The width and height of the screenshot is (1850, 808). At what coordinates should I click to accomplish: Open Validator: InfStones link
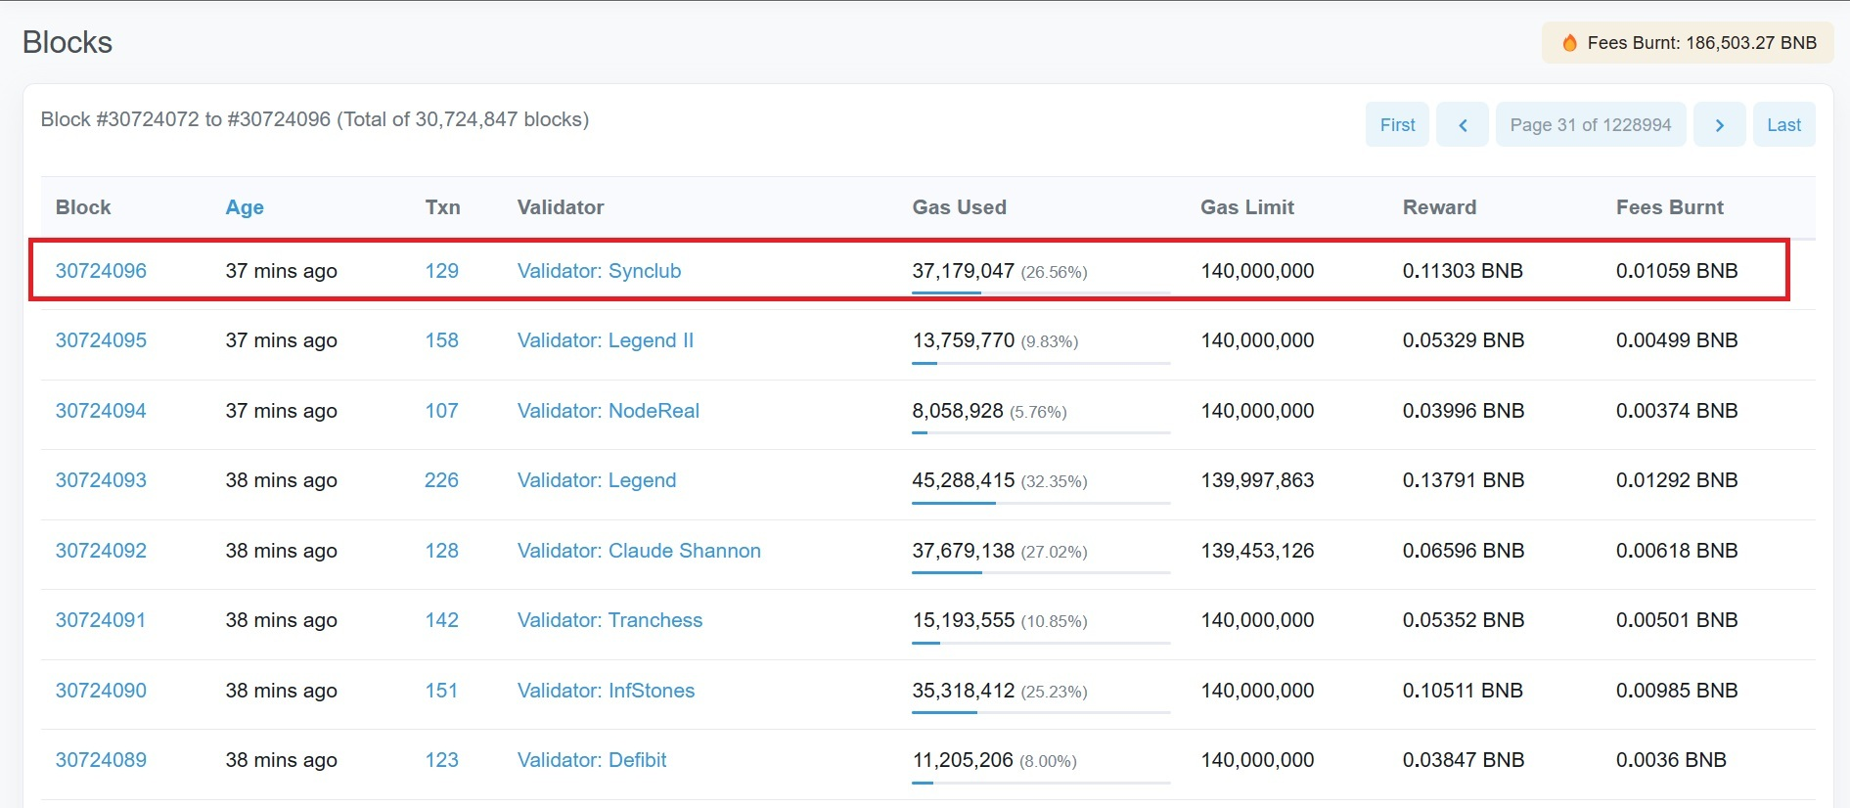tap(606, 691)
